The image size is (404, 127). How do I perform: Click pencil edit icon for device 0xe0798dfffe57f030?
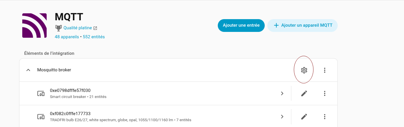coord(304,93)
